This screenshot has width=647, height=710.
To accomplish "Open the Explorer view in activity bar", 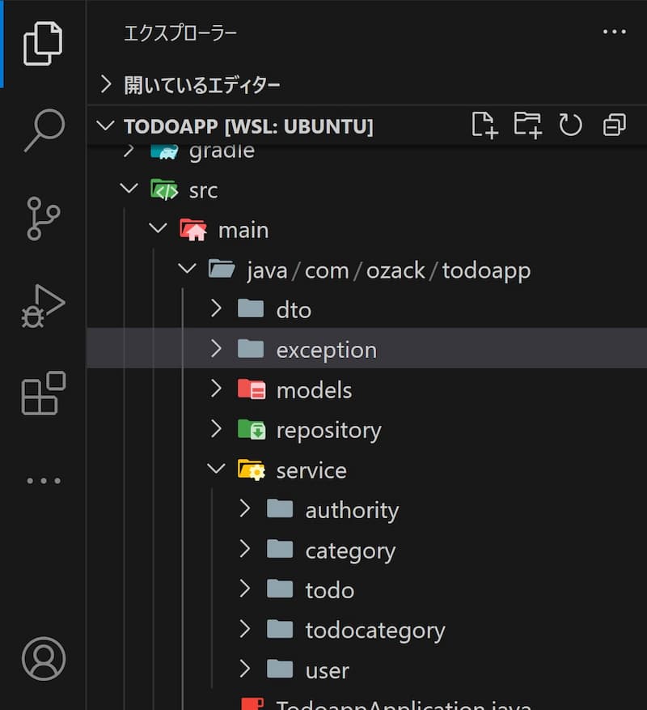I will pyautogui.click(x=43, y=44).
